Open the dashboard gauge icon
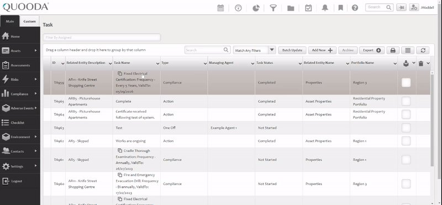 tap(238, 8)
